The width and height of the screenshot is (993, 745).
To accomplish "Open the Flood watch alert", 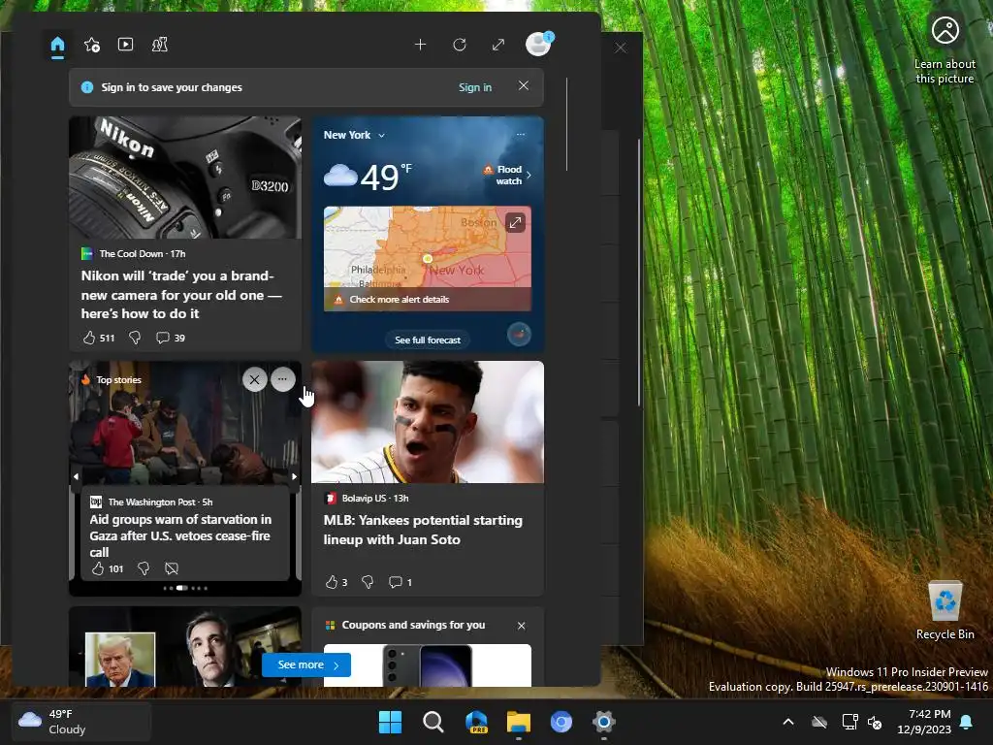I will tap(507, 175).
